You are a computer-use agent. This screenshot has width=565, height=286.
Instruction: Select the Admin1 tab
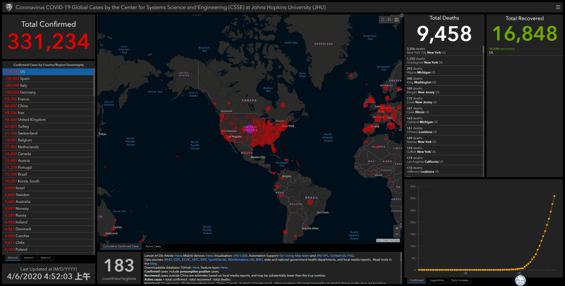pyautogui.click(x=29, y=258)
